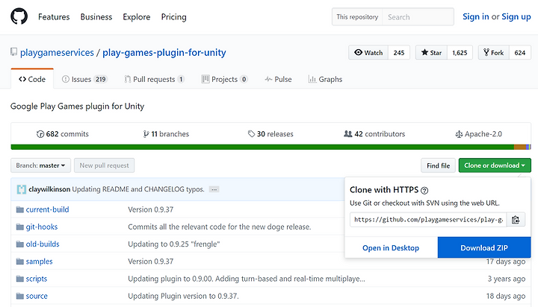Click the GitHub octocat logo

(19, 16)
